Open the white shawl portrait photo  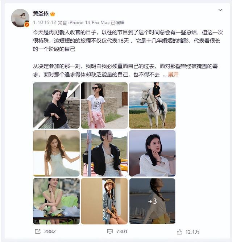152,153
